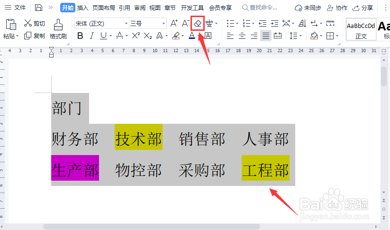The width and height of the screenshot is (390, 230).
Task: Switch to the 开始 tab
Action: 68,8
